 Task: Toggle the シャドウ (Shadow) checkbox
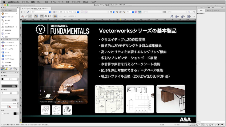point(2,114)
